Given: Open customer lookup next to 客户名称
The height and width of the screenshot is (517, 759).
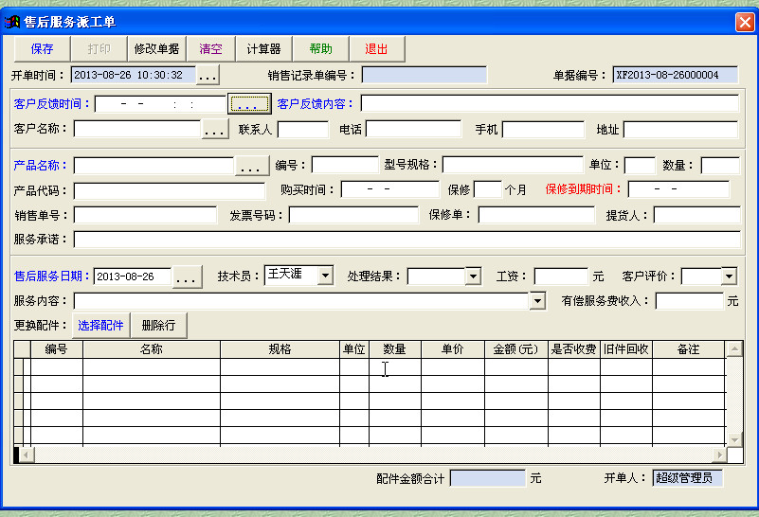Looking at the screenshot, I should [215, 129].
